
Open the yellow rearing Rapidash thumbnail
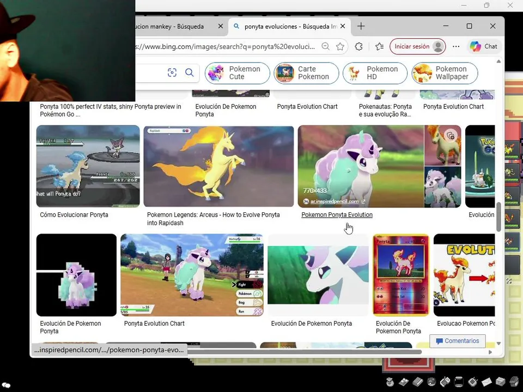coord(219,166)
